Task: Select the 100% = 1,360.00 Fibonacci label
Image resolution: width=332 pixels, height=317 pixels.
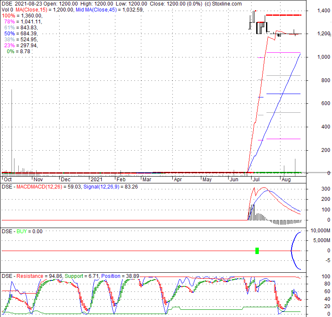Action: [x=22, y=16]
